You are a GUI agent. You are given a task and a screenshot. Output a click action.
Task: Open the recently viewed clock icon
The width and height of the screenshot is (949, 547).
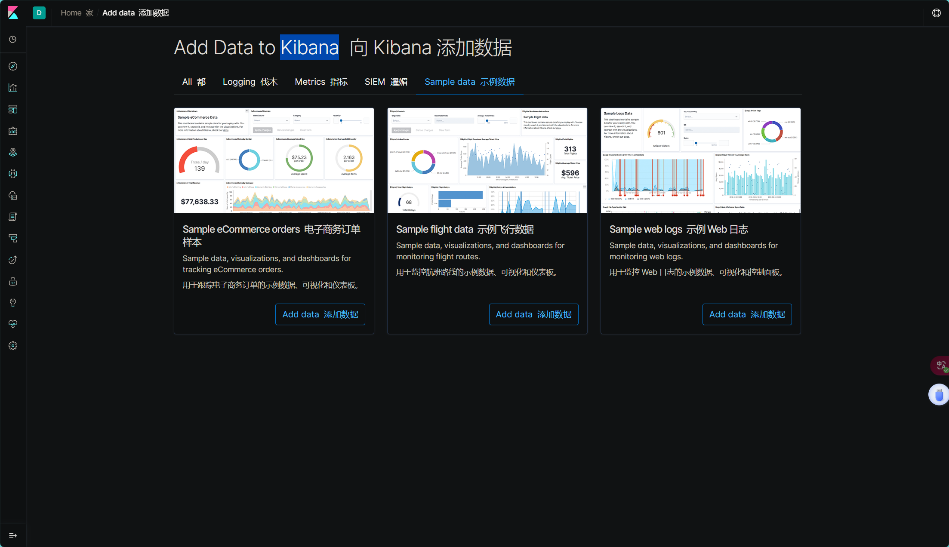[13, 40]
